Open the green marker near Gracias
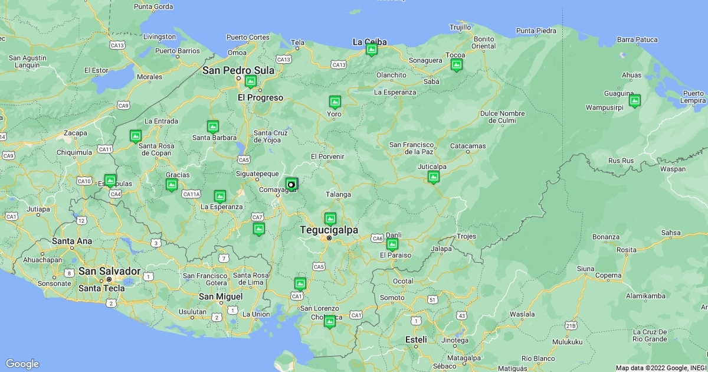 171,185
